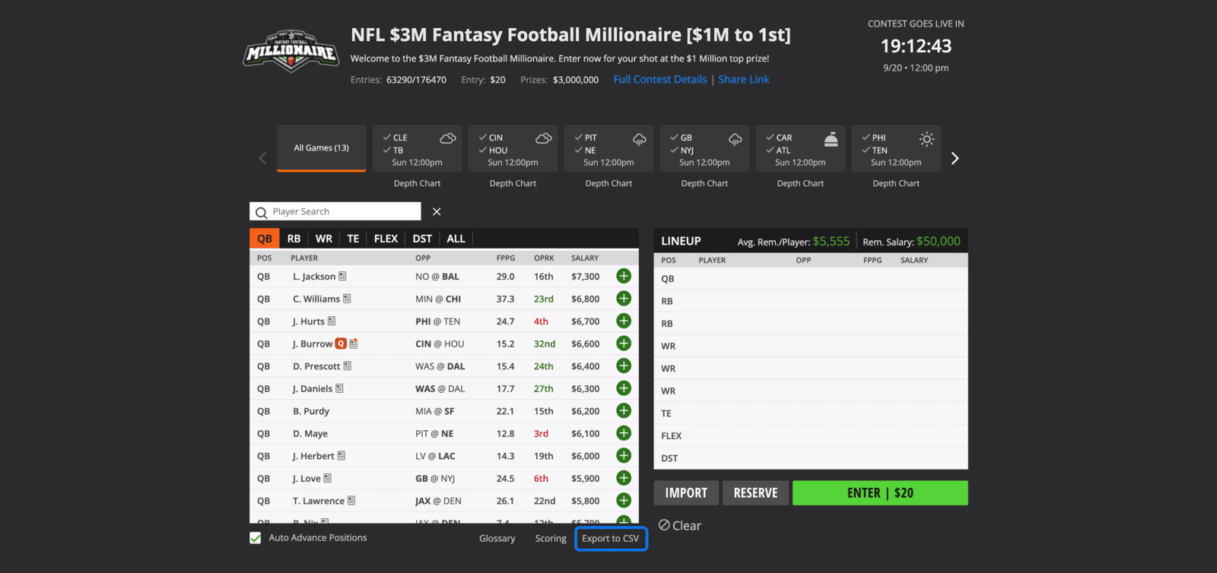Click Export to CSV

[611, 539]
